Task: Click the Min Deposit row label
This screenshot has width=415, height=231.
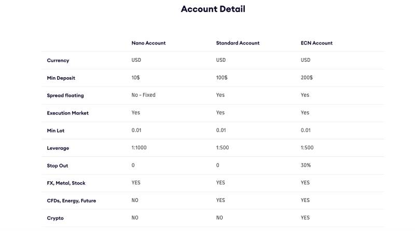Action: coord(61,78)
